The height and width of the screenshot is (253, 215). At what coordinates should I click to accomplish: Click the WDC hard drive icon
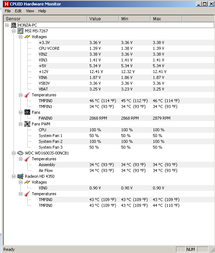tap(20, 153)
